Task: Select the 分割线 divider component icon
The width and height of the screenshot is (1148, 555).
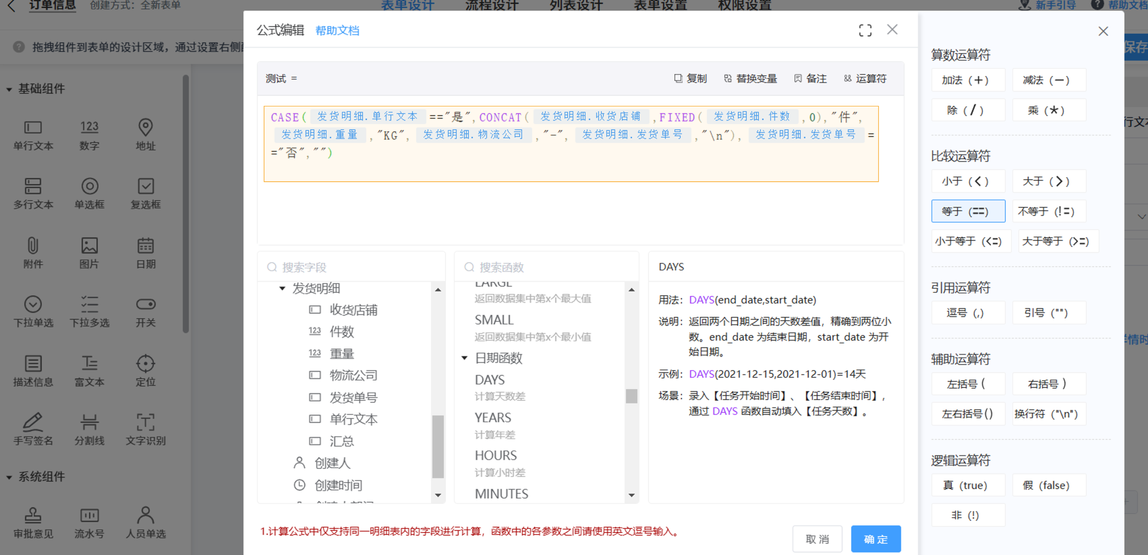Action: coord(90,422)
